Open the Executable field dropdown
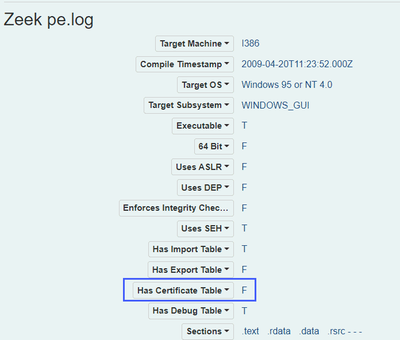 coord(203,126)
